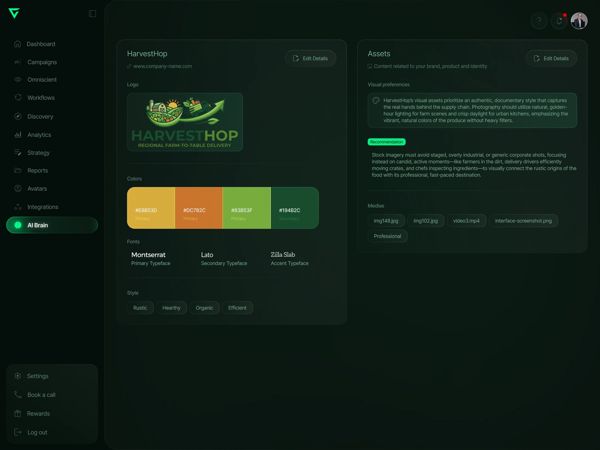Click the Professional media chip
Viewport: 600px width, 450px height.
pos(387,236)
